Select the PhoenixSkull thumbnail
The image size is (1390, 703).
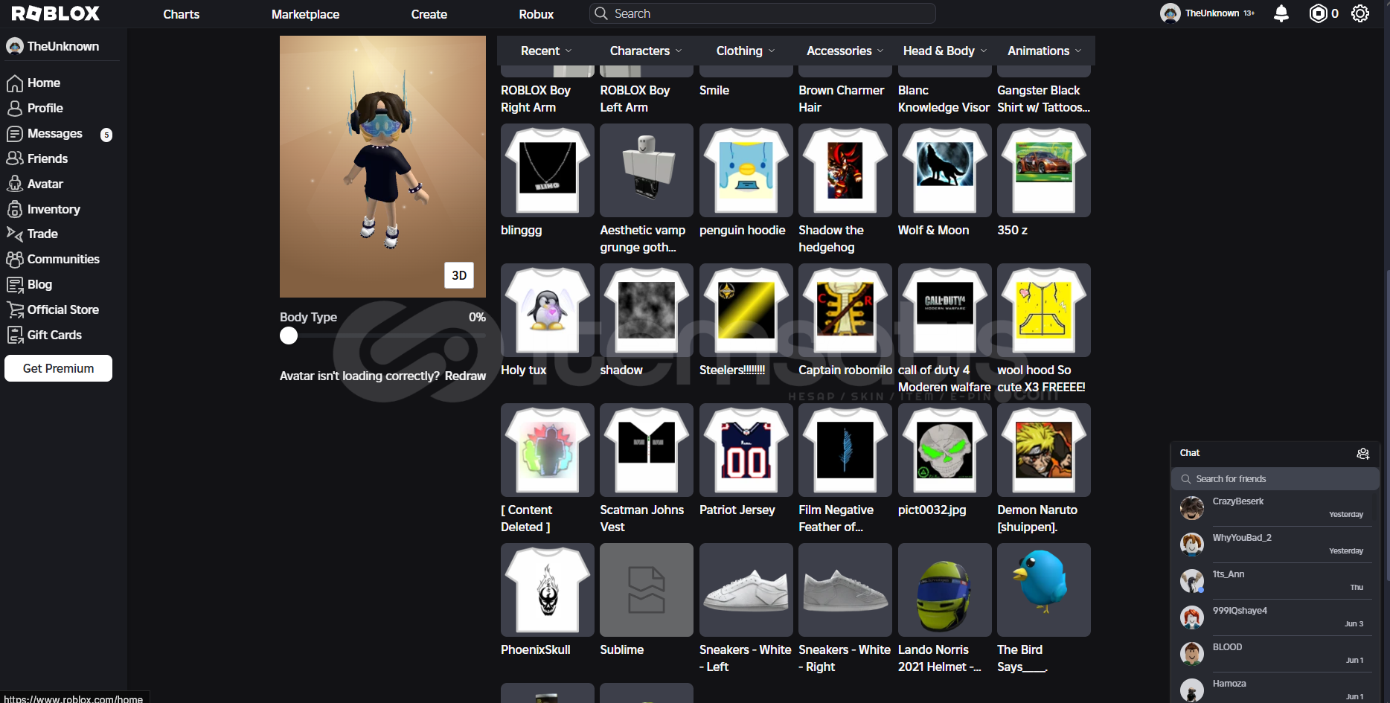[x=548, y=590]
